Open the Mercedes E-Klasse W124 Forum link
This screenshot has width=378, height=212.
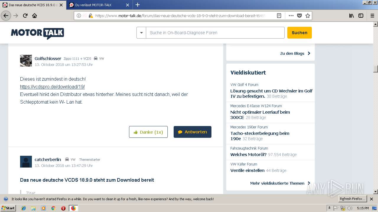coord(256,106)
